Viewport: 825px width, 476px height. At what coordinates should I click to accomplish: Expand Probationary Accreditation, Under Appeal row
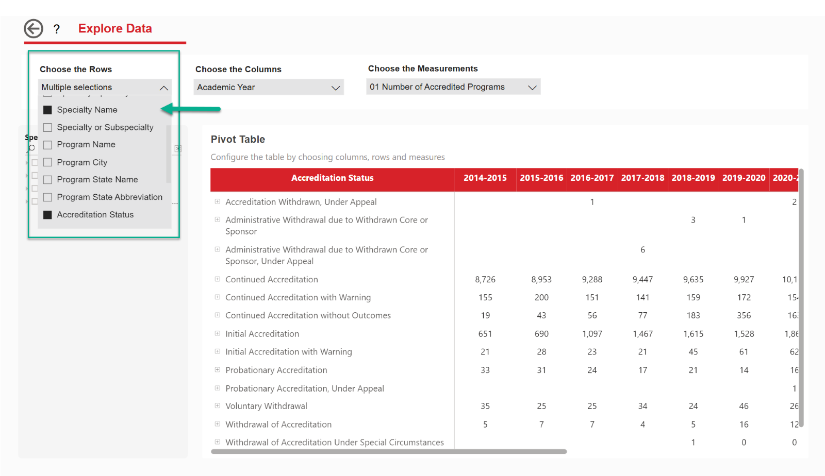tap(217, 388)
